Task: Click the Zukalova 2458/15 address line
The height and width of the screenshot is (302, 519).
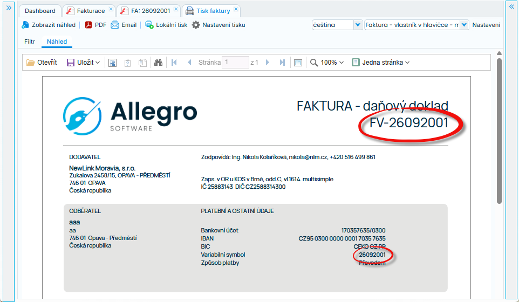Action: (120, 175)
